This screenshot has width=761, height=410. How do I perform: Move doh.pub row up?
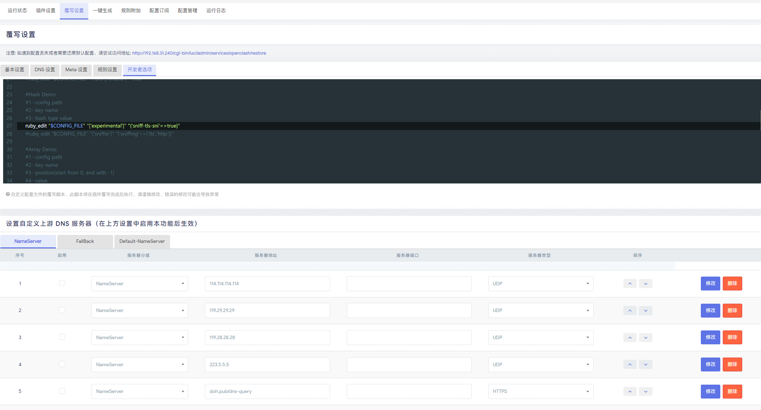630,392
